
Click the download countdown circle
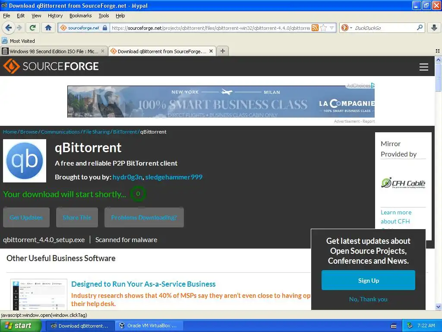138,194
